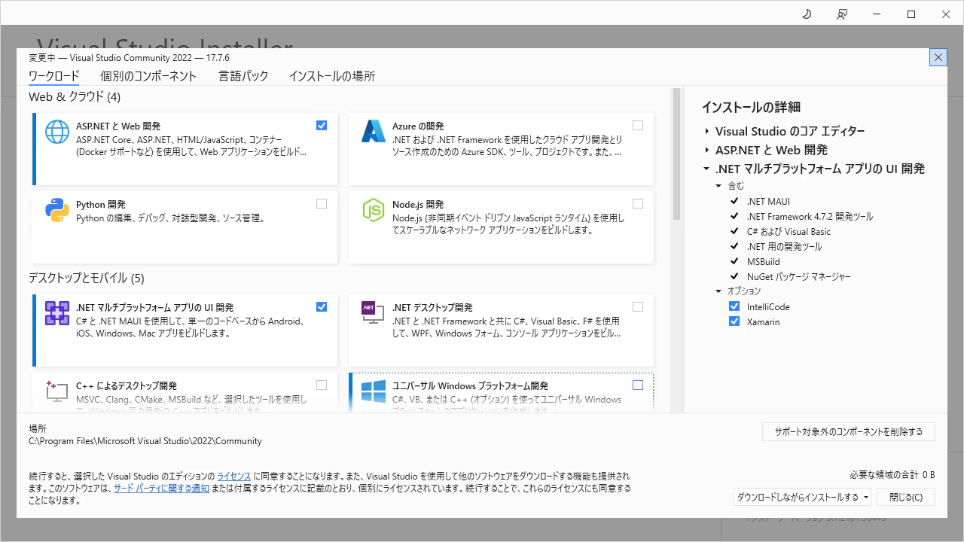Image resolution: width=964 pixels, height=542 pixels.
Task: Uncheck the Xamarin option
Action: (x=734, y=321)
